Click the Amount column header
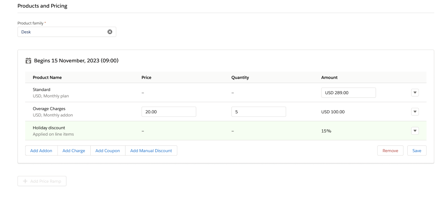Image resolution: width=446 pixels, height=197 pixels. (329, 77)
